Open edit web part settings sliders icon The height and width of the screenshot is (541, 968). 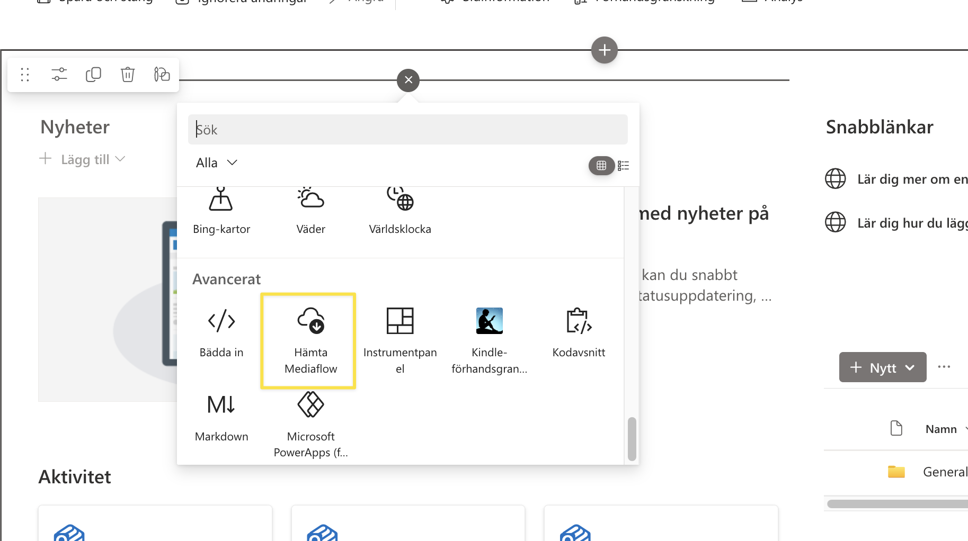click(59, 75)
